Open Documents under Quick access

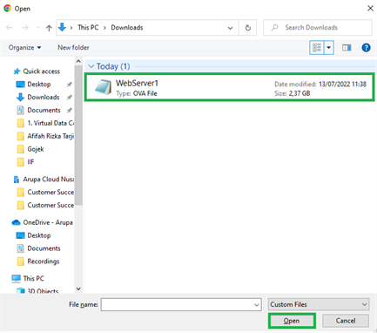44,110
